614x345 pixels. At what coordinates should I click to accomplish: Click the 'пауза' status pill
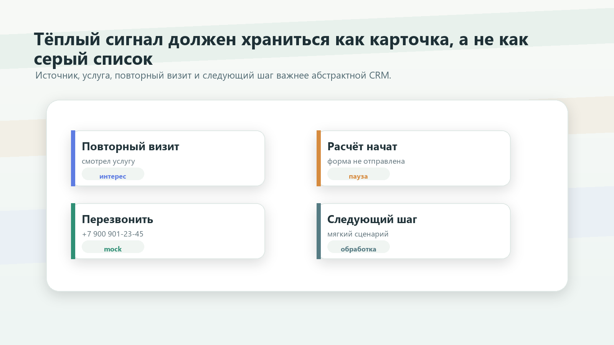click(358, 174)
